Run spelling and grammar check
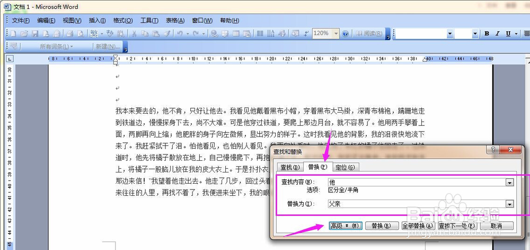Viewport: 530px width, 250px height. tap(110, 33)
